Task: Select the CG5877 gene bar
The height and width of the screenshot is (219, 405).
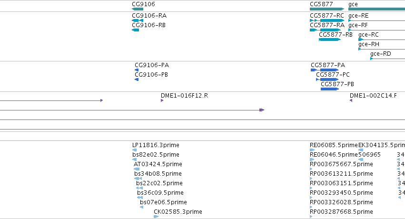Action: 327,9
